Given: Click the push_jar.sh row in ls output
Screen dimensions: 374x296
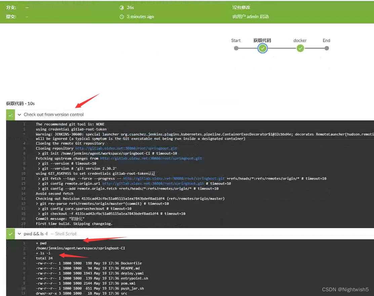Looking at the screenshot, I should [90, 288].
